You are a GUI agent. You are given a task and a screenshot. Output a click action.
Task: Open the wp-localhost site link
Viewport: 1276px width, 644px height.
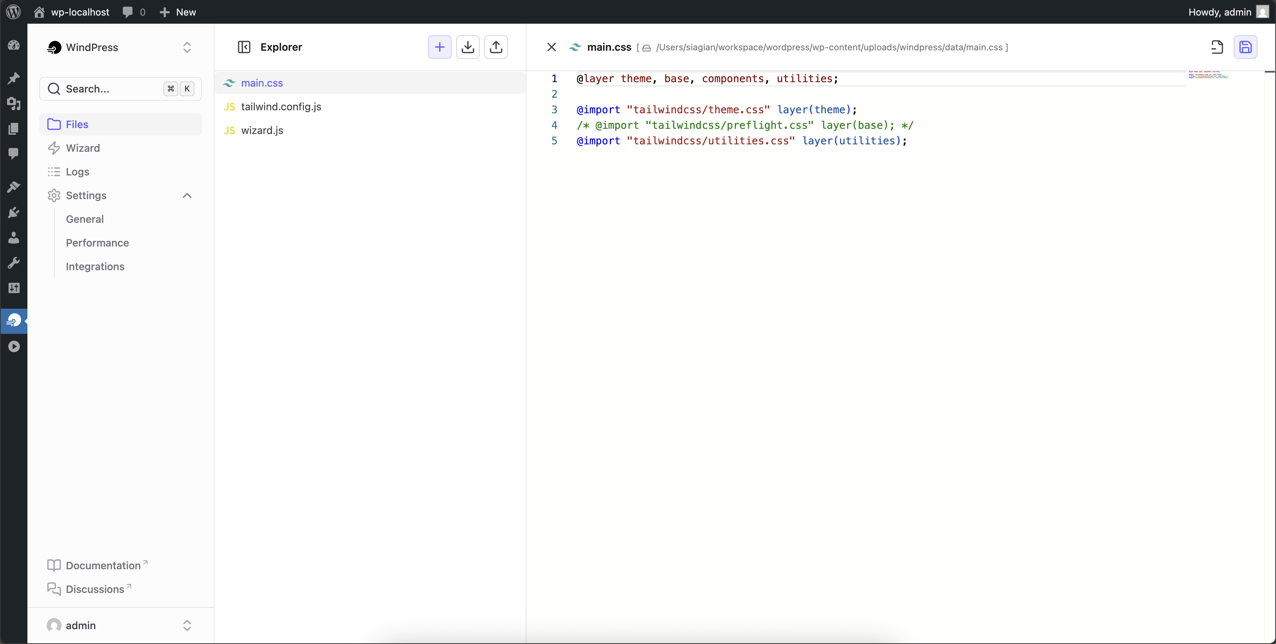pyautogui.click(x=72, y=12)
